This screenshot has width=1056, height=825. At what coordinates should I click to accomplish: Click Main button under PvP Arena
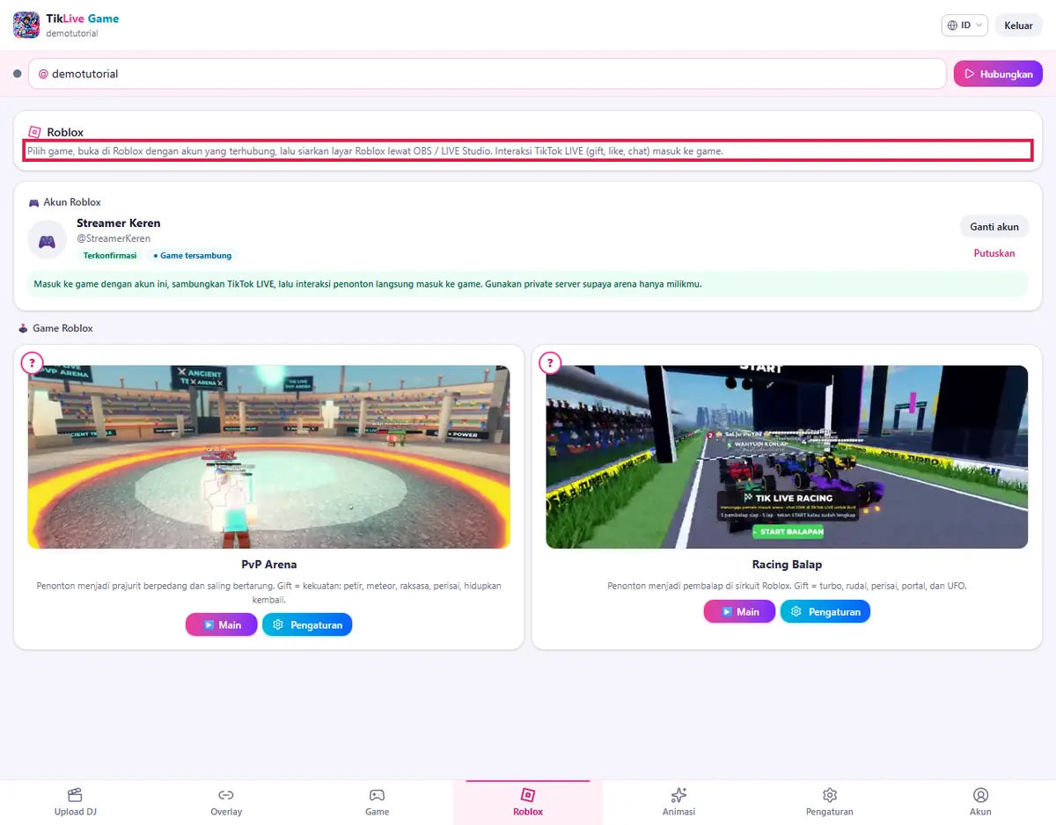click(x=221, y=624)
